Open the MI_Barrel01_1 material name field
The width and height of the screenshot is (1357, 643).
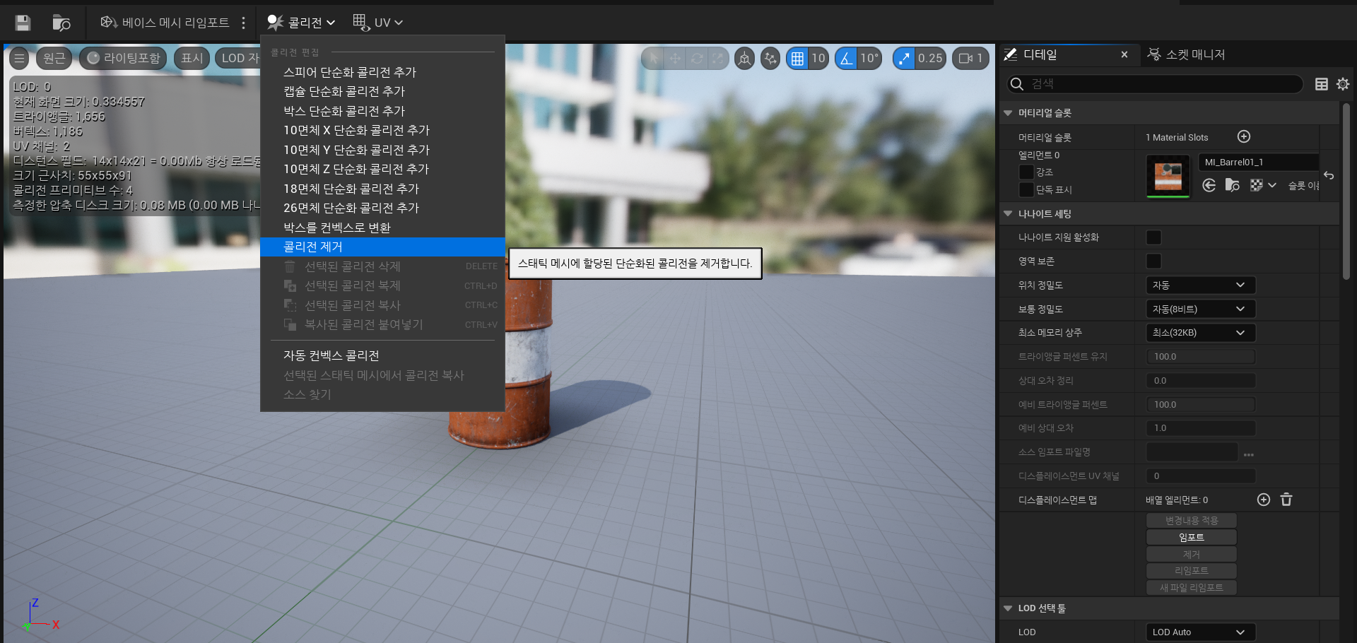point(1258,162)
